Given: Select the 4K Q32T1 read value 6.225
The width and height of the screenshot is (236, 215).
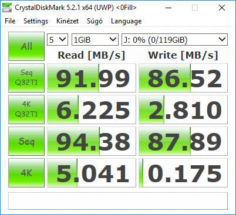Looking at the screenshot, I should tap(92, 110).
